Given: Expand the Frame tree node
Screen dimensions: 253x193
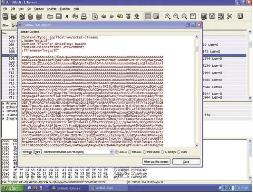Looking at the screenshot, I should click(3, 103).
